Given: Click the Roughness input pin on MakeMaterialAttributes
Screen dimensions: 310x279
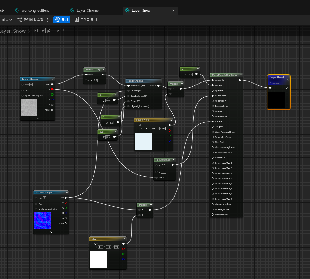Looking at the screenshot, I should click(213, 96).
